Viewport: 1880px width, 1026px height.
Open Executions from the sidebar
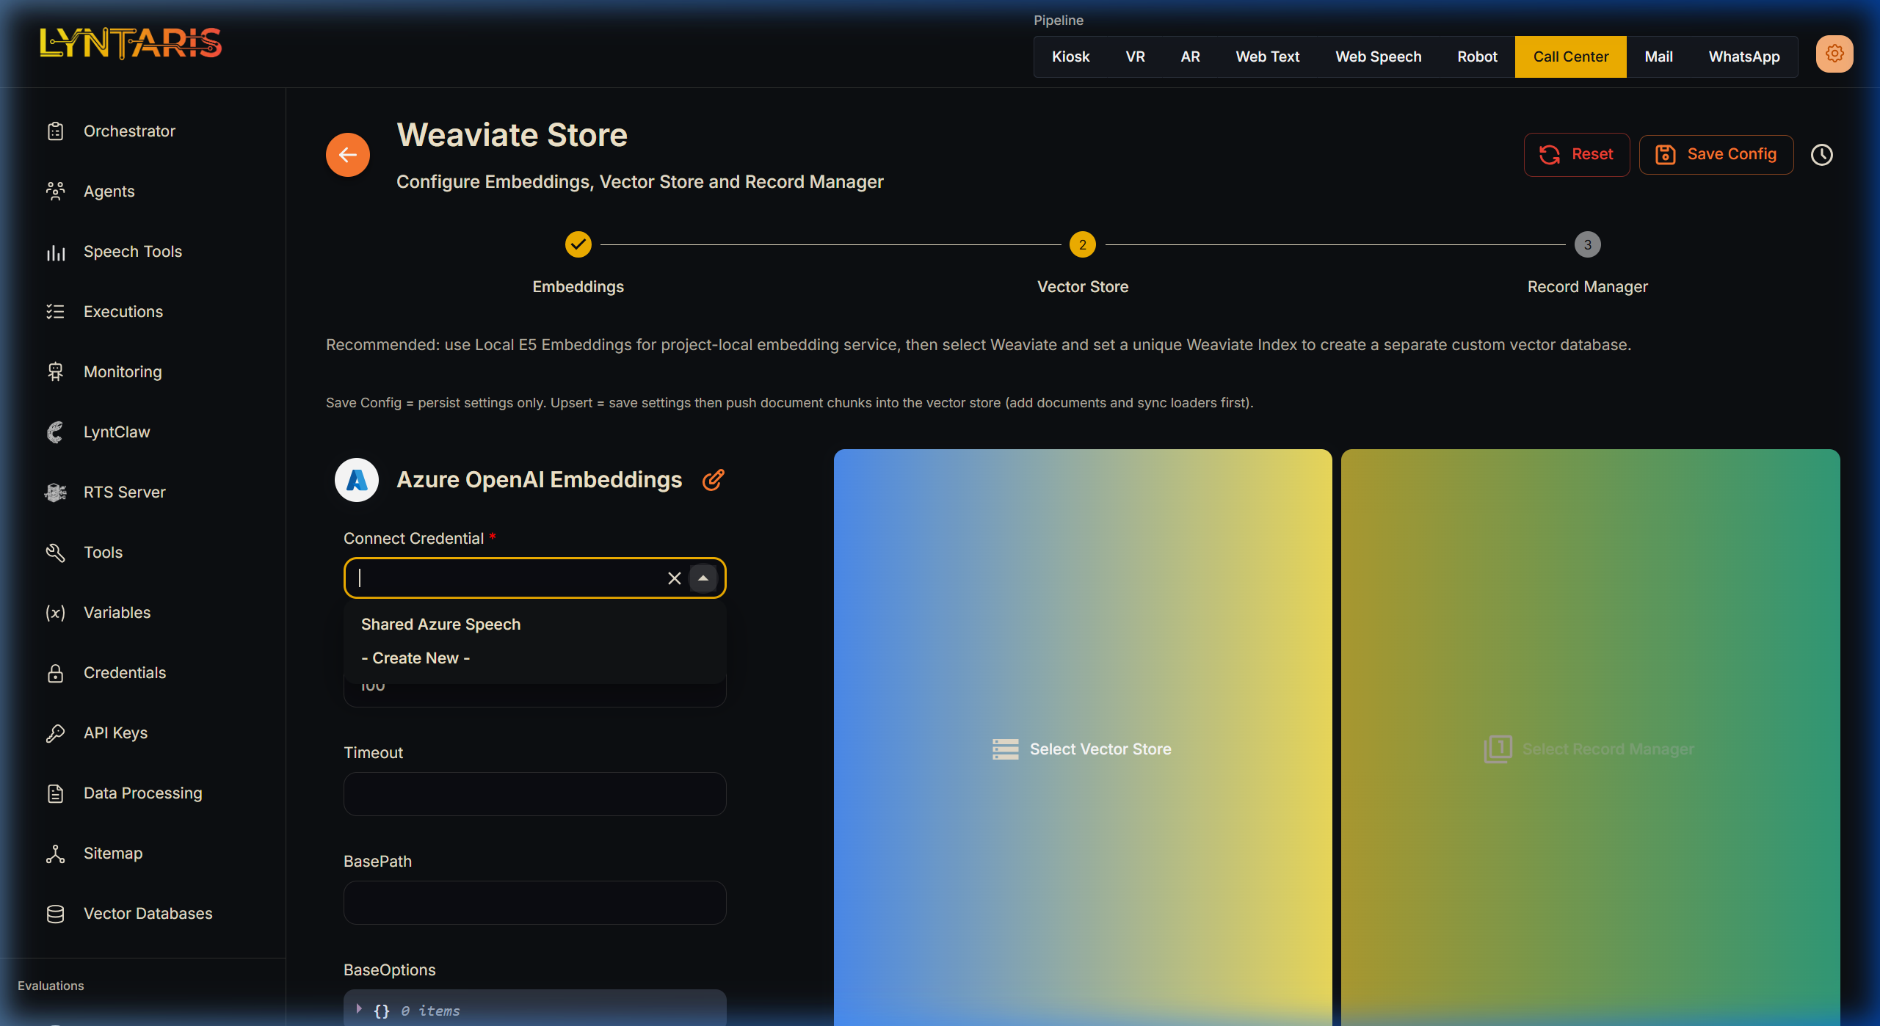pyautogui.click(x=123, y=312)
